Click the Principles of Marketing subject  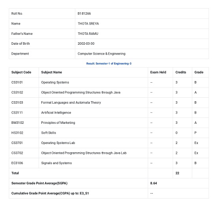point(58,123)
